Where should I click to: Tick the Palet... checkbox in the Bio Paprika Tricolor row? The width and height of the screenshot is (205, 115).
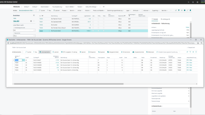104,19
